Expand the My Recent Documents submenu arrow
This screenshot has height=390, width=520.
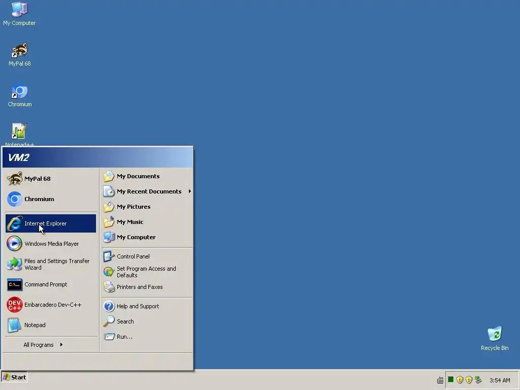click(190, 191)
